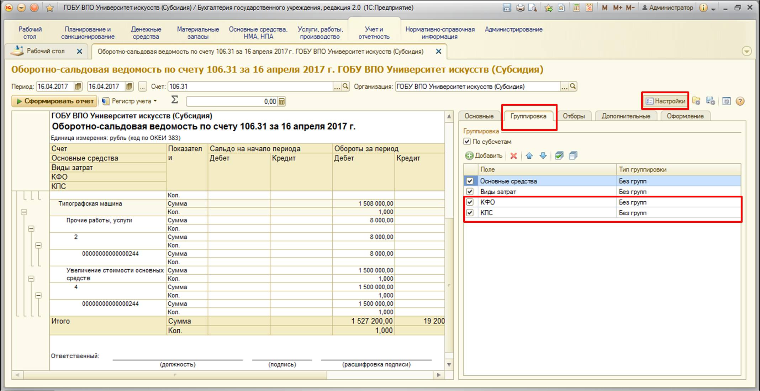Click the Настройки button

click(x=665, y=101)
